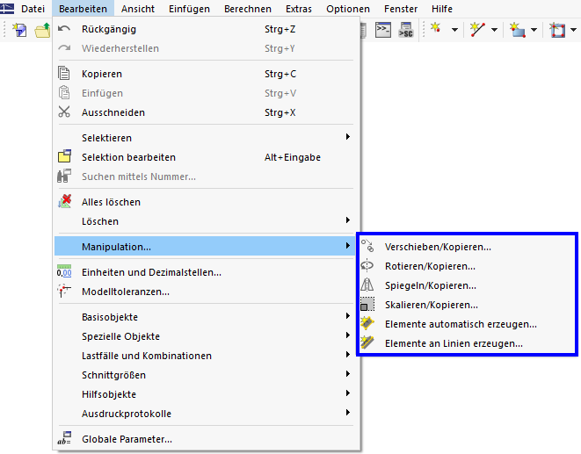Screen dimensions: 581x454
Task: Open the Datei menu
Action: (33, 9)
